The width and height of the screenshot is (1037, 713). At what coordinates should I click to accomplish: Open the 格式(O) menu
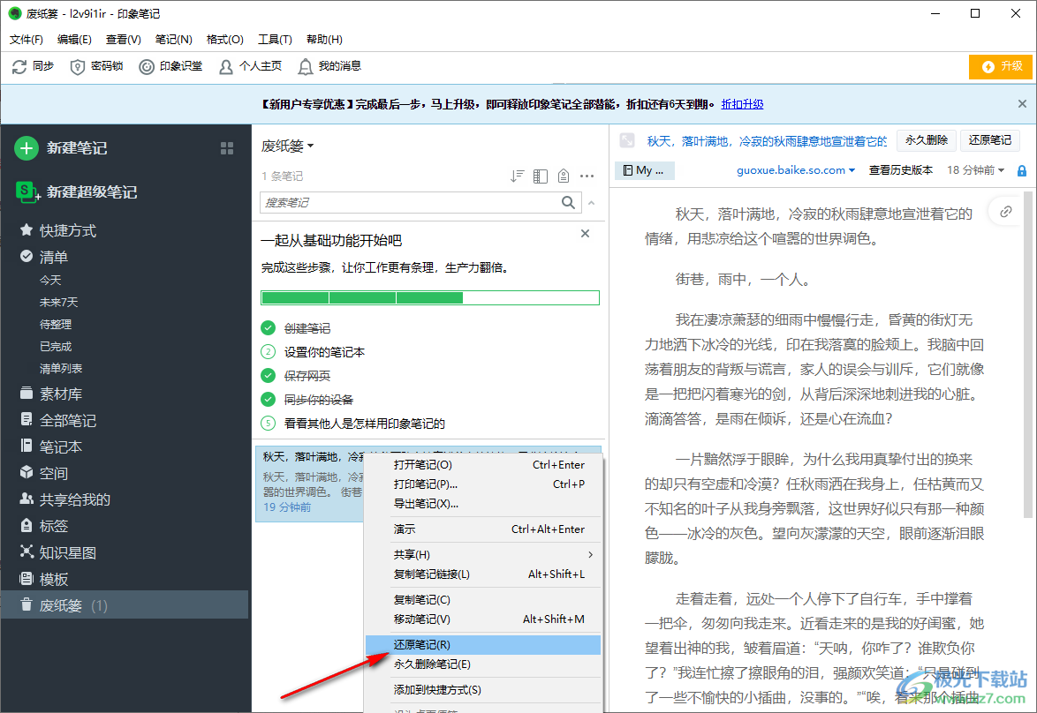click(225, 39)
